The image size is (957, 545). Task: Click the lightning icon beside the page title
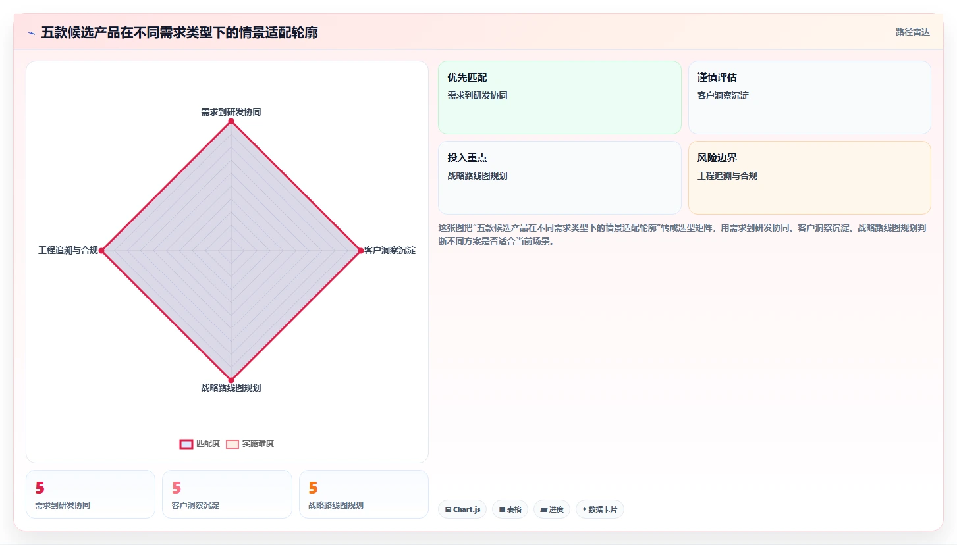pyautogui.click(x=31, y=33)
